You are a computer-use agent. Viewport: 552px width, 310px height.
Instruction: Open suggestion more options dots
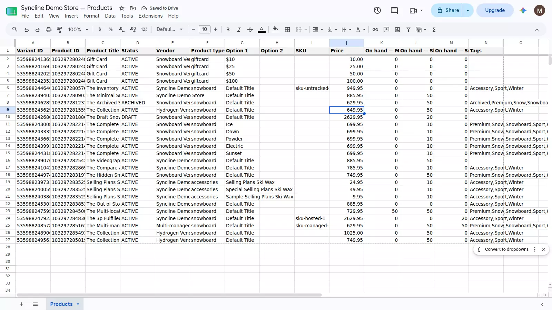coord(535,249)
